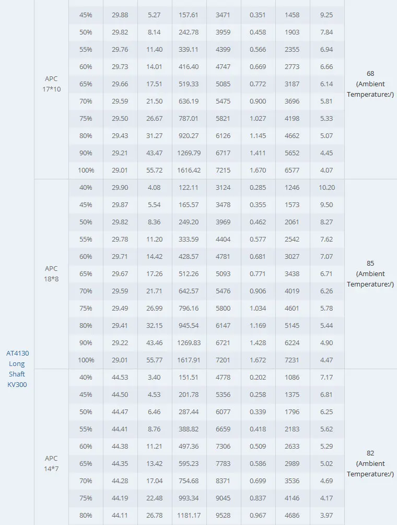397x525 pixels.
Task: Select the 0.202 torque cell
Action: point(258,377)
